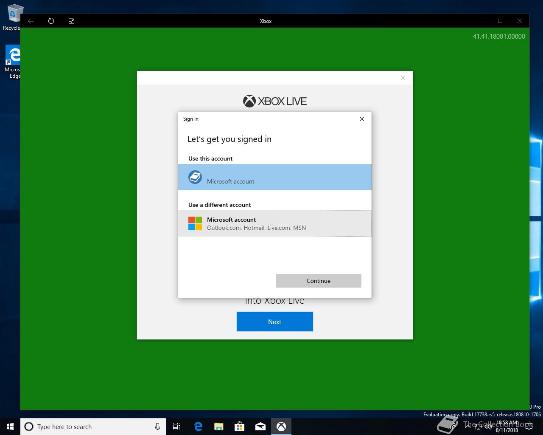The width and height of the screenshot is (543, 435).
Task: Click the version number 41.41.18001.00000
Action: pos(499,37)
